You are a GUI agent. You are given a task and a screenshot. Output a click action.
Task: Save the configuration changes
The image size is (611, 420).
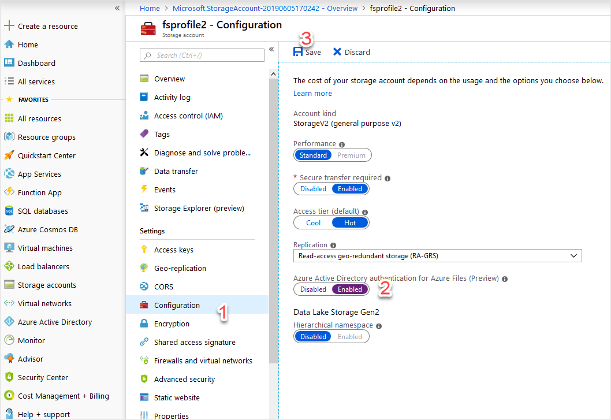[307, 51]
